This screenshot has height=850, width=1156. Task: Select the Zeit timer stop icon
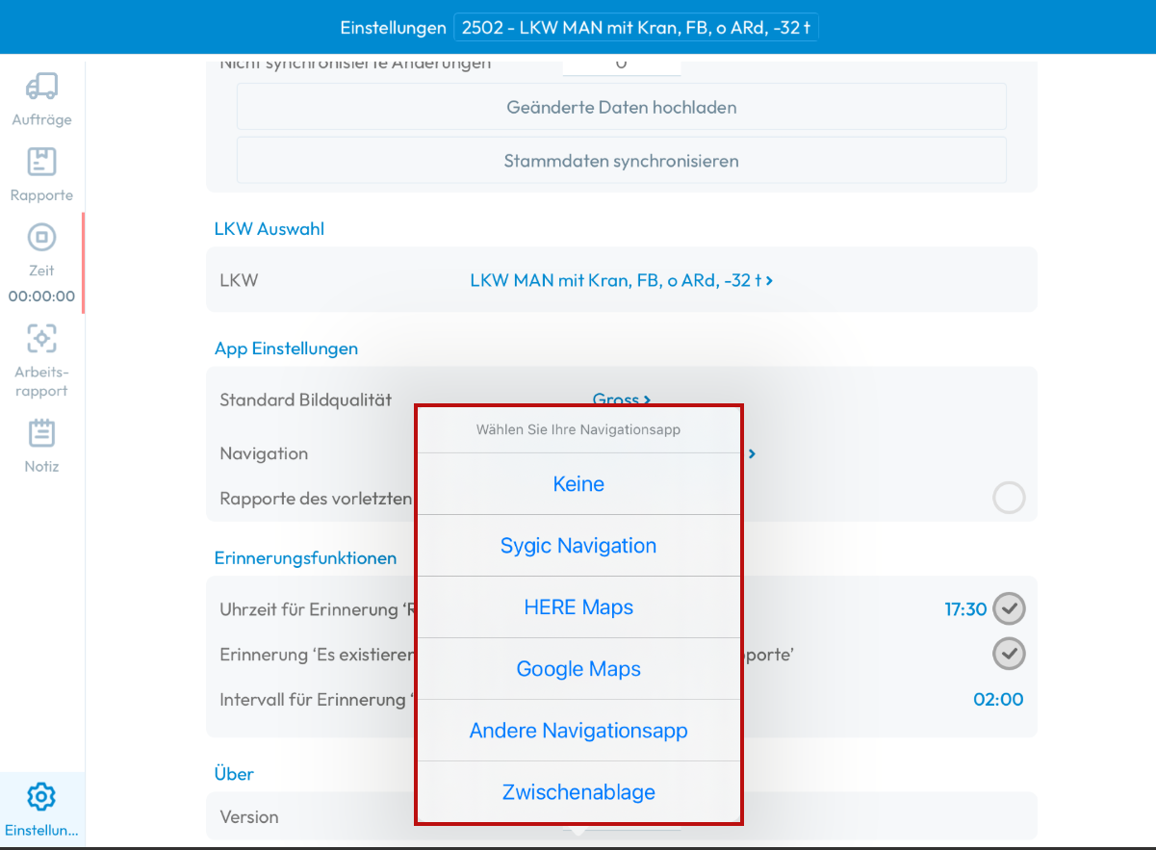41,237
